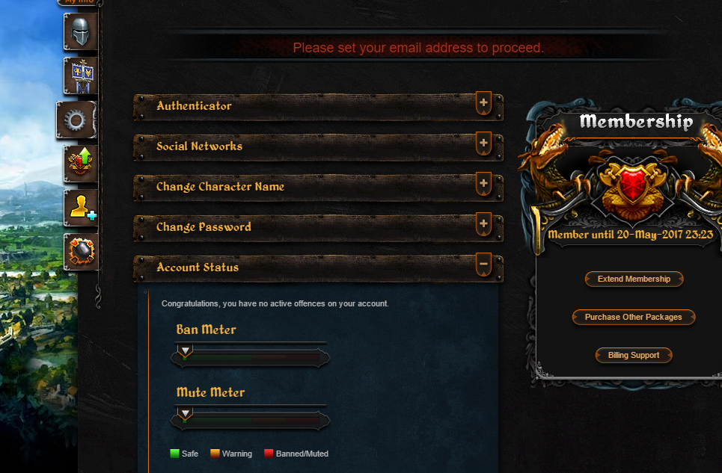Open the banner flag sidebar icon
This screenshot has width=722, height=473.
(81, 76)
